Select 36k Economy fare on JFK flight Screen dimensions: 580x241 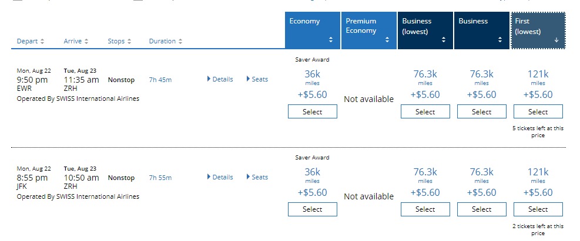pyautogui.click(x=313, y=209)
